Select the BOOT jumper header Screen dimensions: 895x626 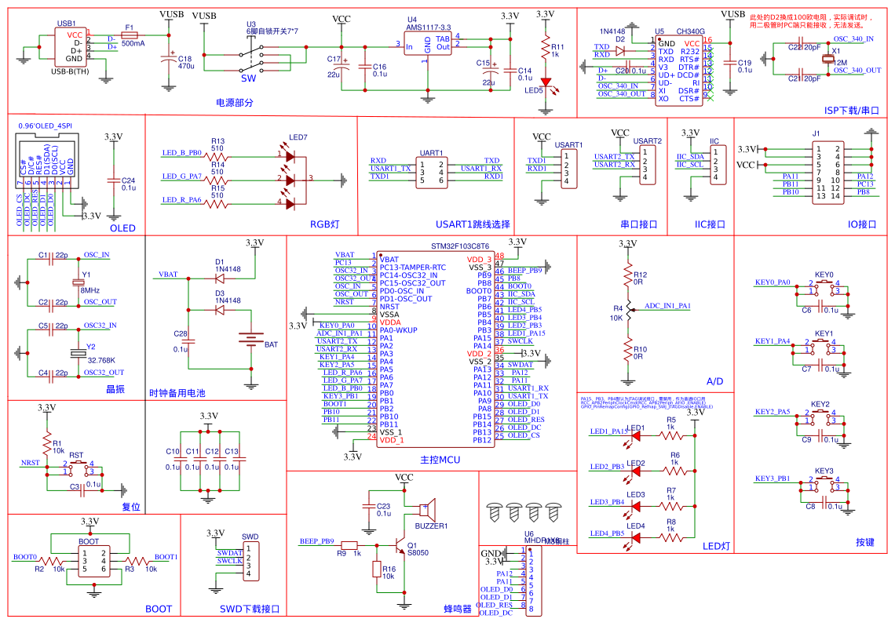pyautogui.click(x=93, y=561)
